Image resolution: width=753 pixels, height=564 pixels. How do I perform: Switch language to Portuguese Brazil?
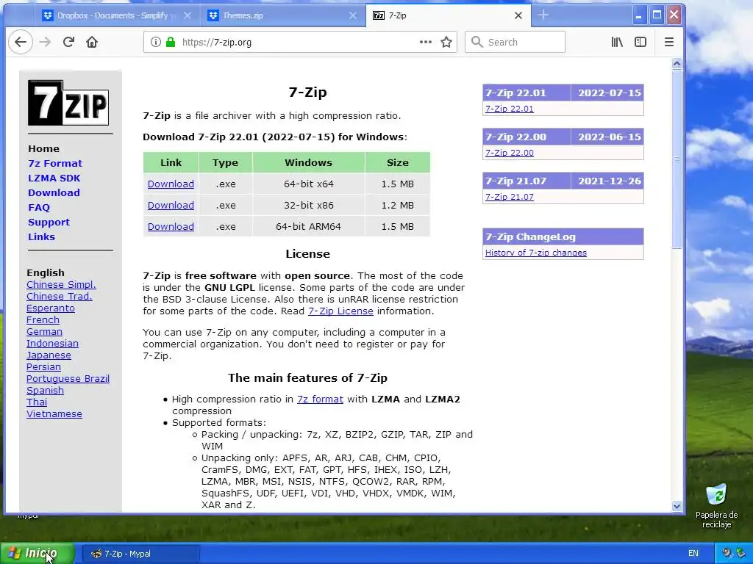point(68,378)
